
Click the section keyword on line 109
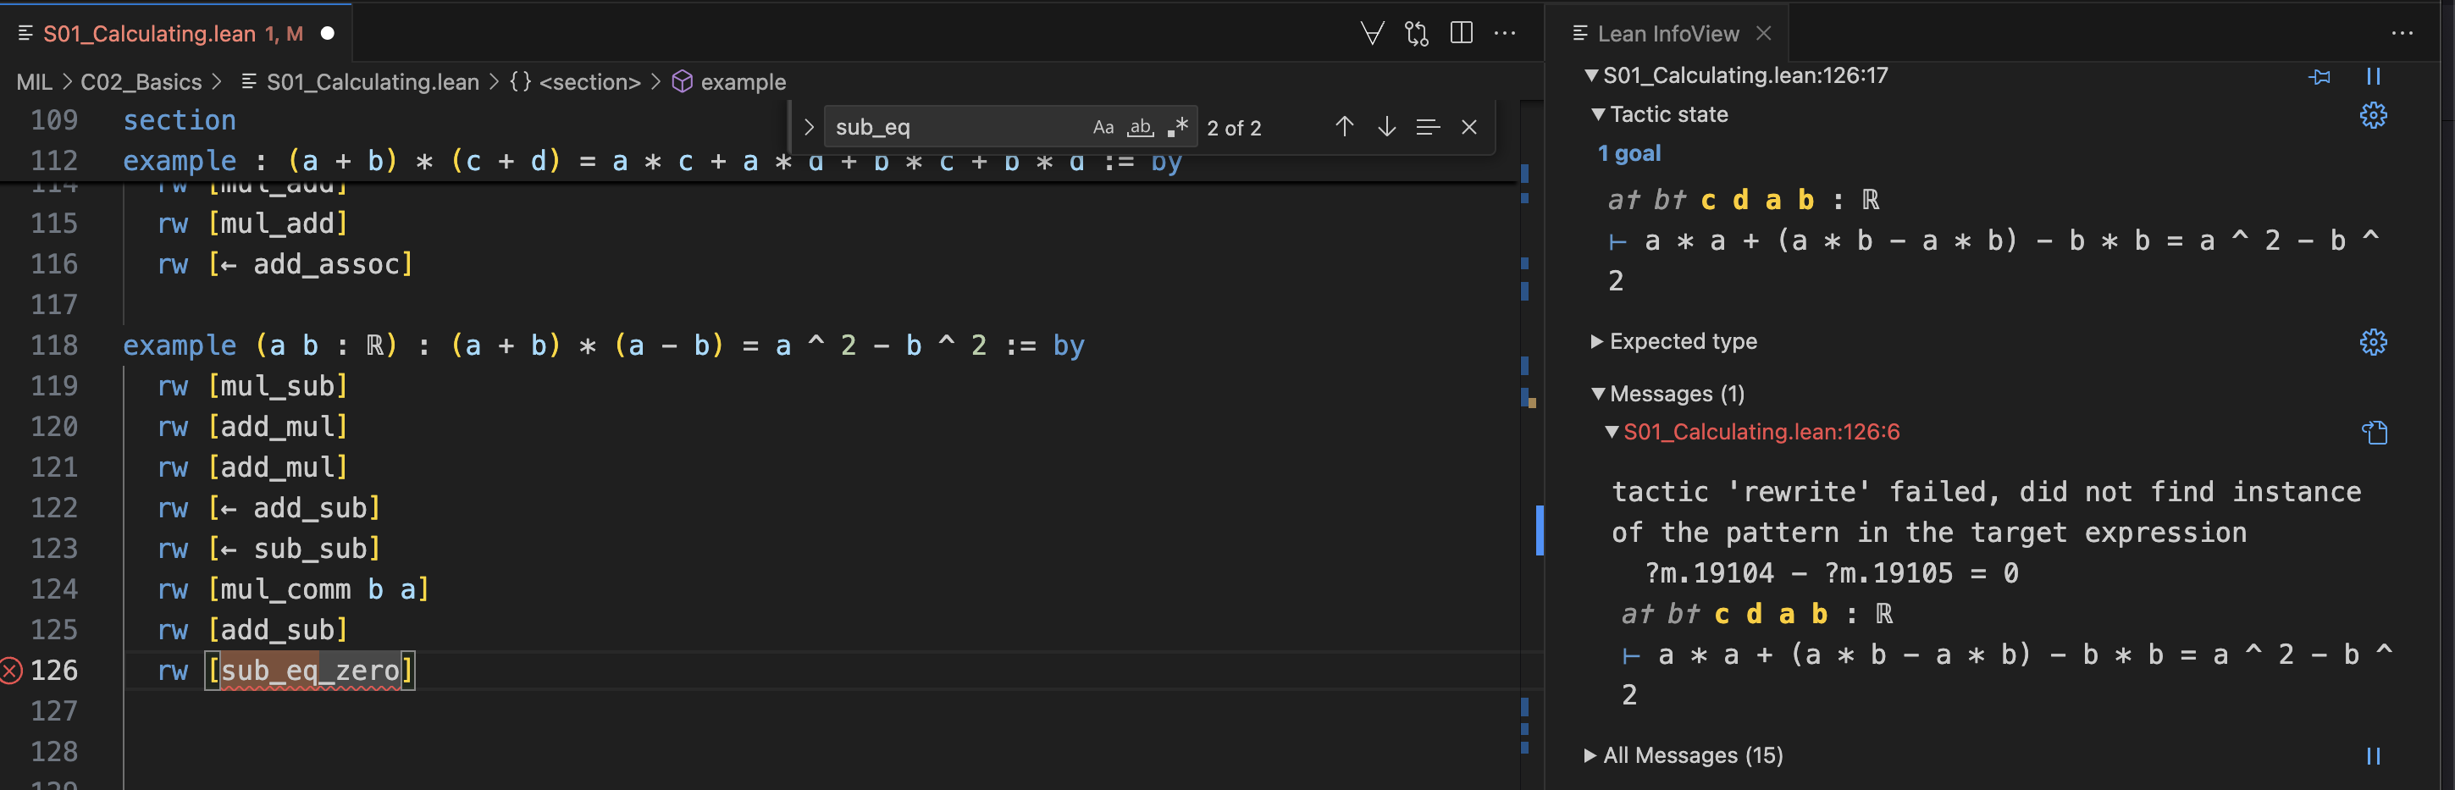click(x=180, y=120)
